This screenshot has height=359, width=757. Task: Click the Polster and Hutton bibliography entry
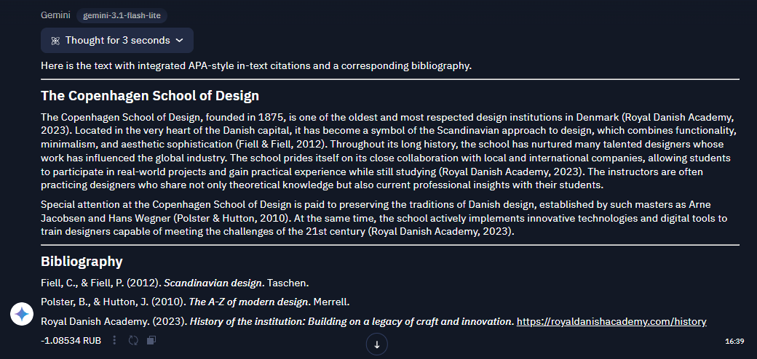(195, 302)
